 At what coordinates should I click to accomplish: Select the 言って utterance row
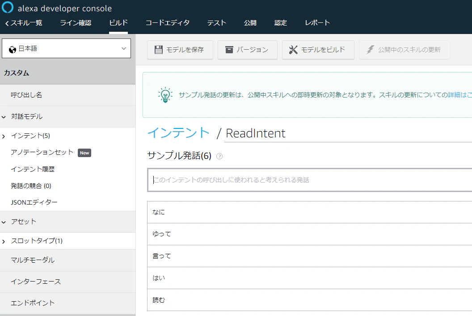309,256
